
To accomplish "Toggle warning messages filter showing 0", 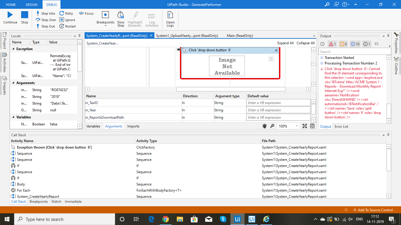I will [343, 44].
